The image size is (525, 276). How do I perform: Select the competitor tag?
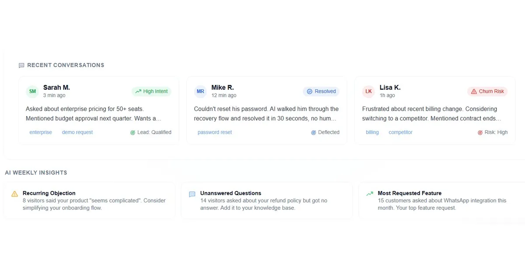click(x=400, y=132)
